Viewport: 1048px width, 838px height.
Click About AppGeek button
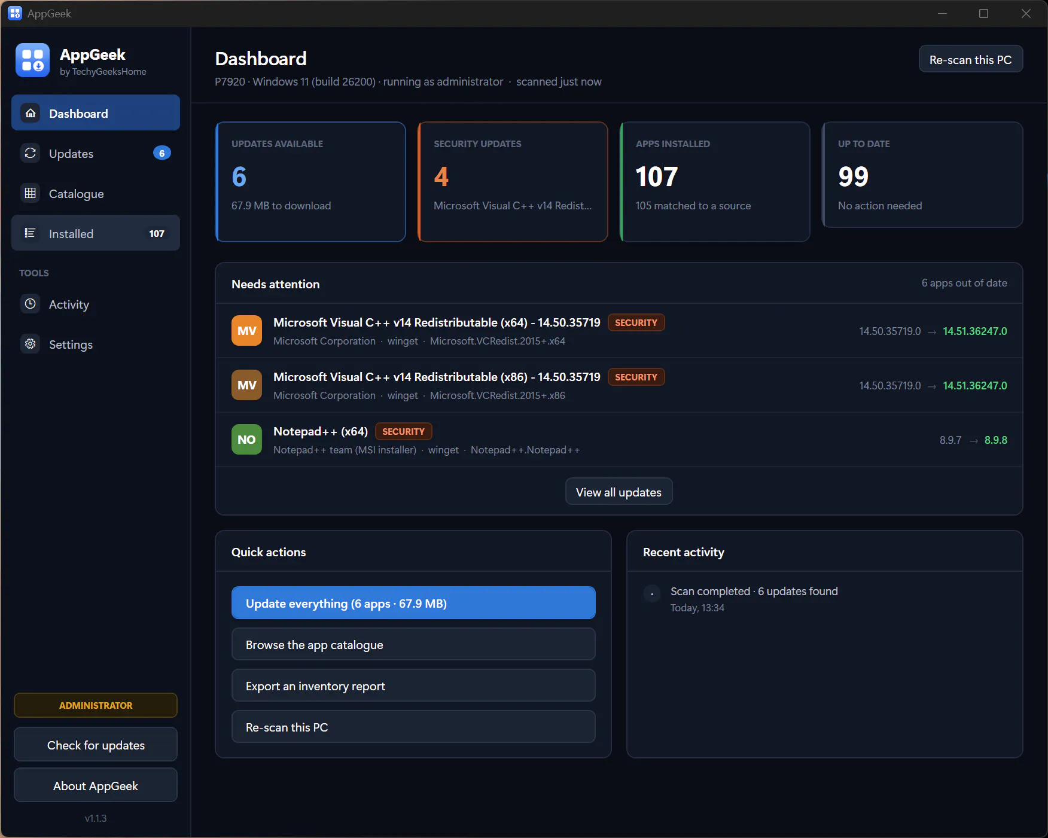(x=96, y=785)
